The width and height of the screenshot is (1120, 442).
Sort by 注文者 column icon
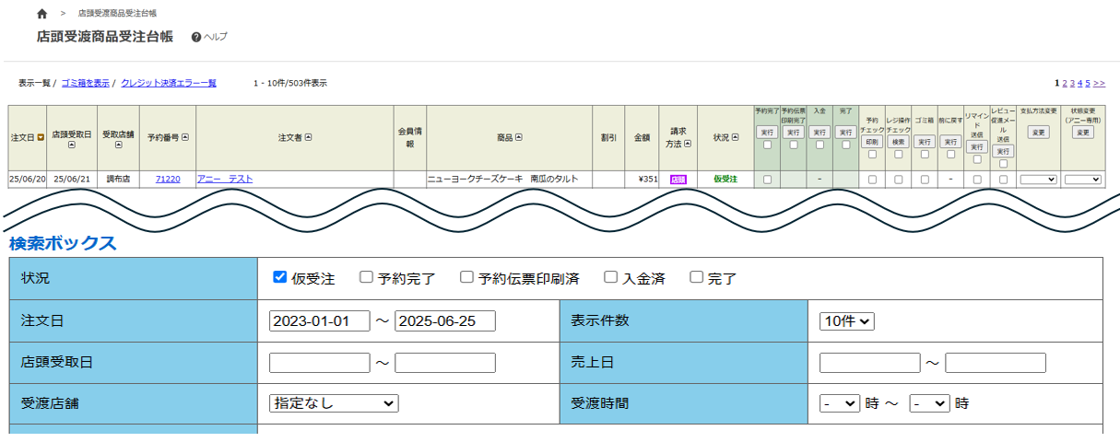click(308, 137)
